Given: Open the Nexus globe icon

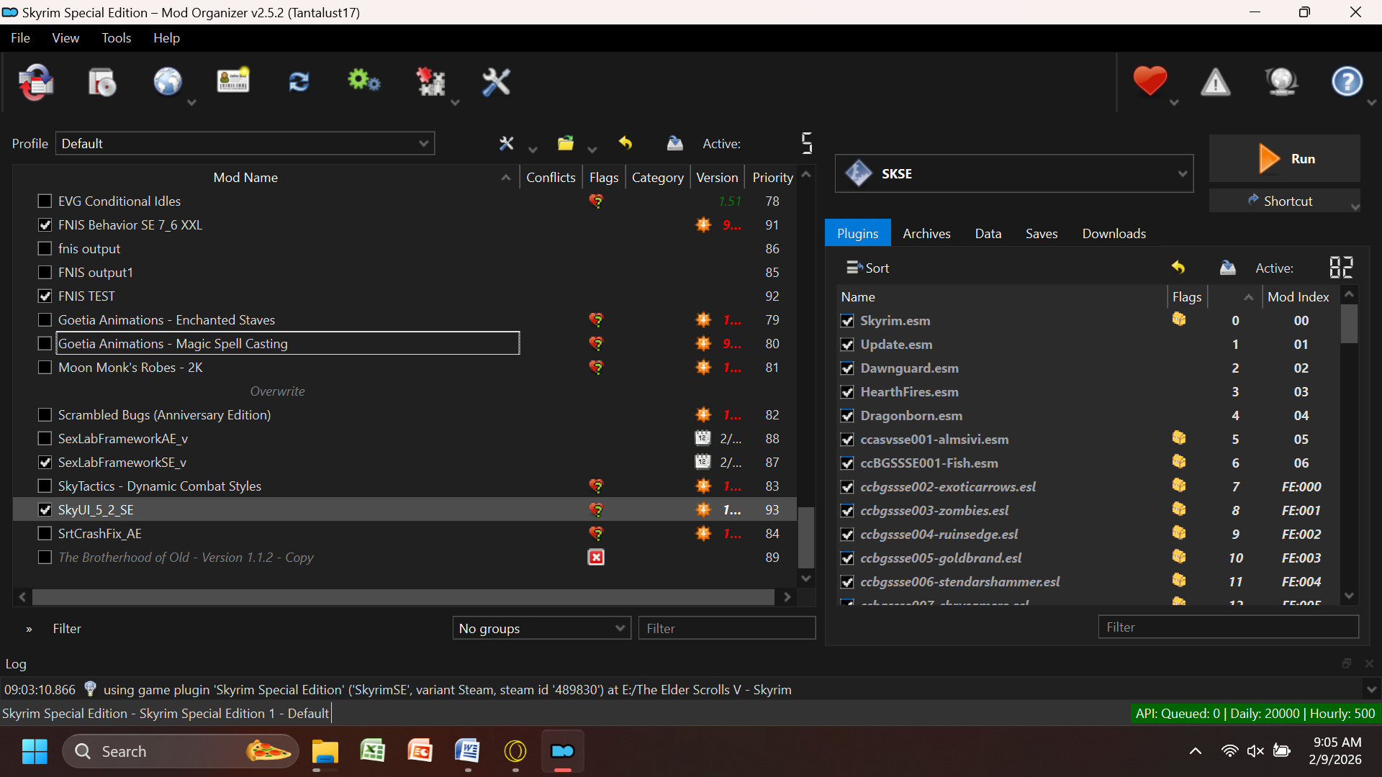Looking at the screenshot, I should [168, 82].
